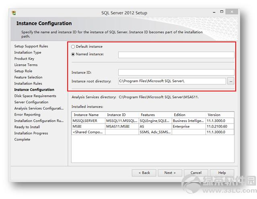Cancel the SQL Server setup
The width and height of the screenshot is (257, 199).
pos(196,173)
